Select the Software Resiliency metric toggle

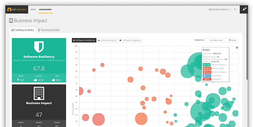pyautogui.click(x=84, y=40)
